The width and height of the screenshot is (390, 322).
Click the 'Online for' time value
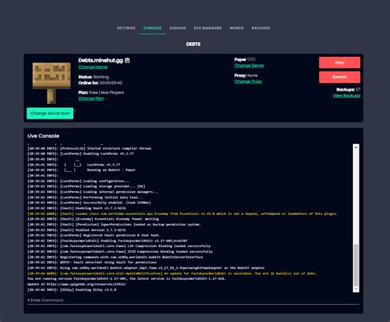[111, 83]
